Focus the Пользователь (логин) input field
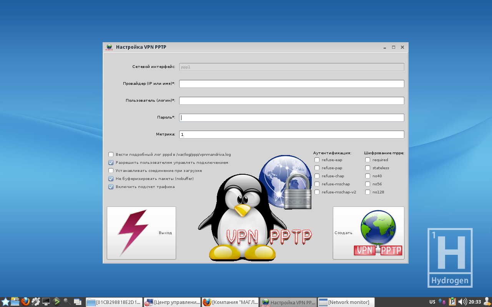The height and width of the screenshot is (307, 492). tap(291, 101)
